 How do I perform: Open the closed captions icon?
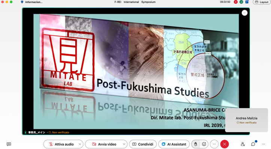pos(9,144)
